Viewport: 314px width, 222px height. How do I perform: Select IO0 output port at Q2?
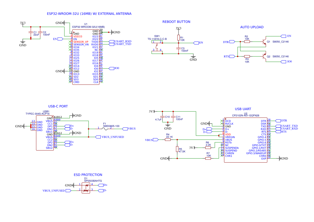(286, 62)
